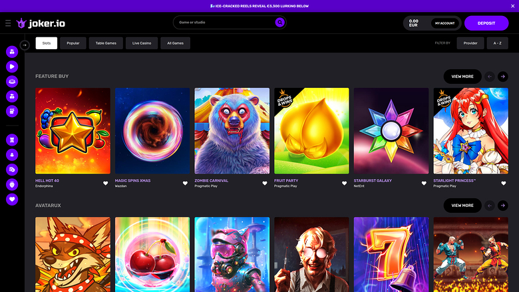The height and width of the screenshot is (292, 519).
Task: Open the Fruit Party game thumbnail
Action: tap(311, 130)
